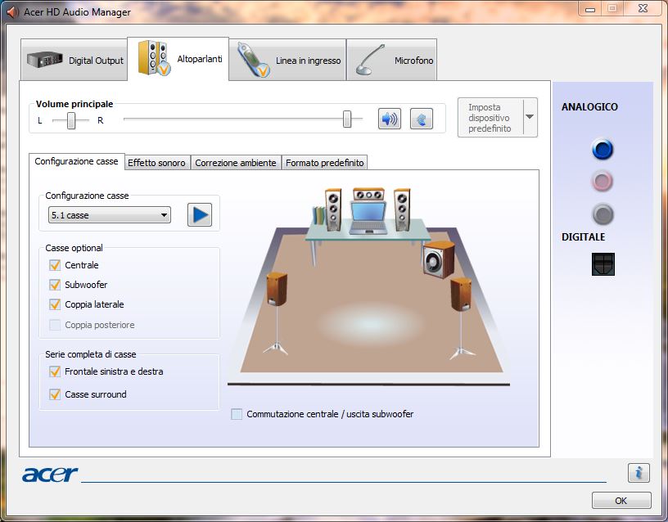Click the right surround speaker on stand
668x522 pixels.
tap(462, 318)
